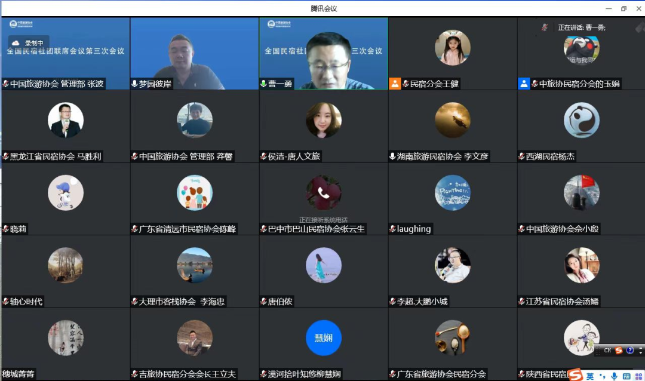The image size is (645, 381).
Task: Click active green mic icon beside 曹一勇
Action: [264, 84]
